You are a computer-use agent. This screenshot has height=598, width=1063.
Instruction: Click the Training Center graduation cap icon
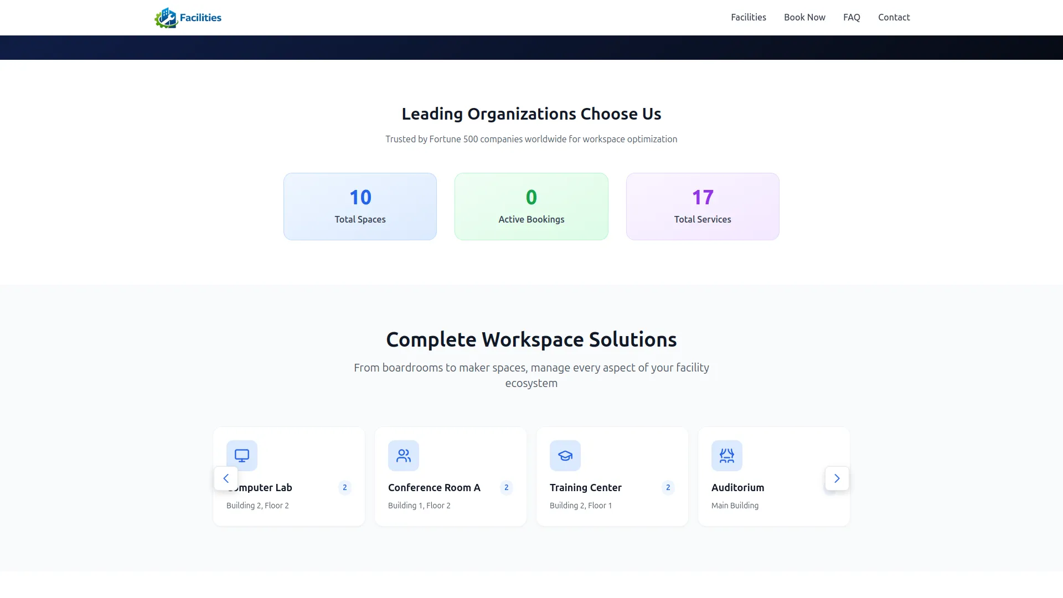[x=565, y=456]
